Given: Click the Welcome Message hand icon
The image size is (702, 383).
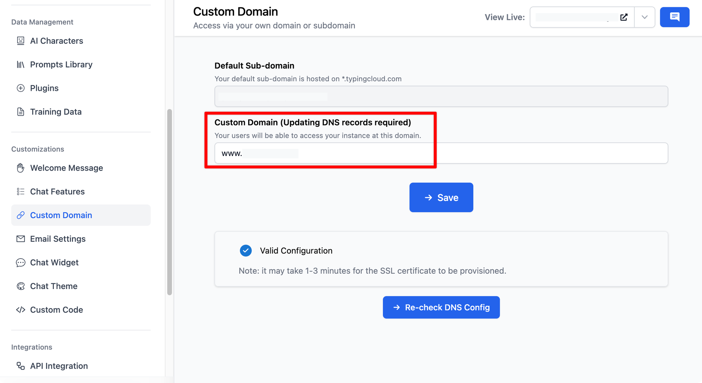Looking at the screenshot, I should (x=21, y=168).
